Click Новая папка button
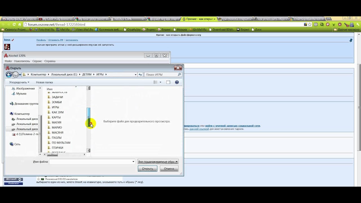The height and width of the screenshot is (203, 361). (x=44, y=82)
